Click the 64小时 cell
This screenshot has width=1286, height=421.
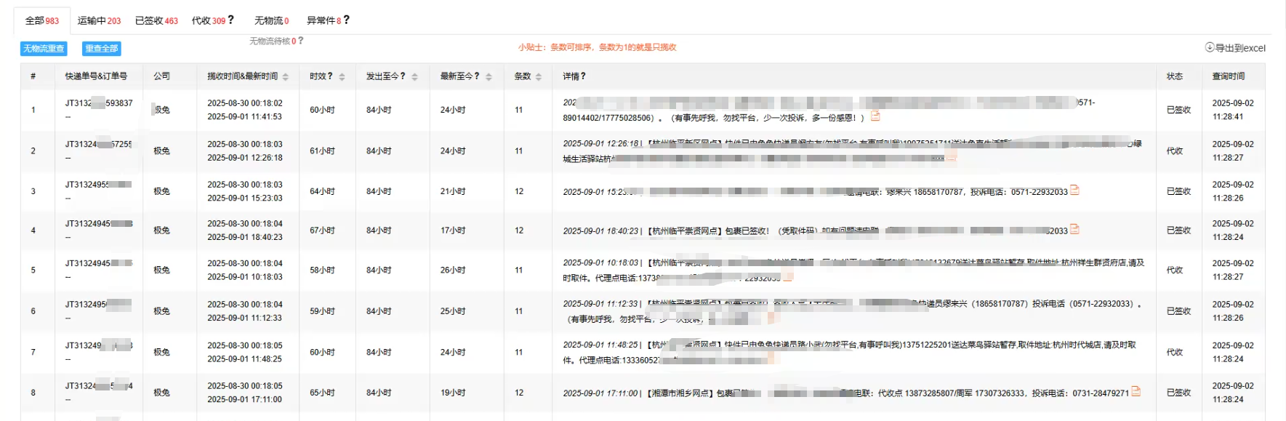click(322, 192)
